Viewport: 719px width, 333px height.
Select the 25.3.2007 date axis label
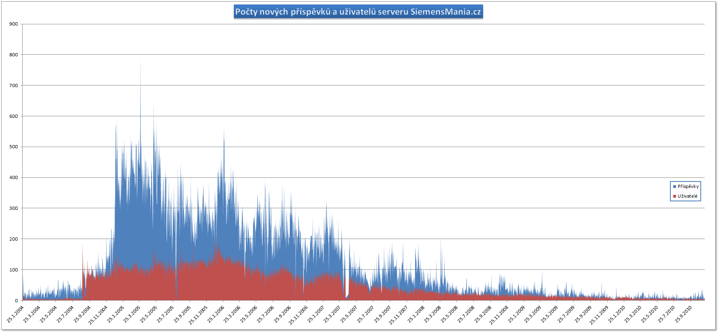click(332, 314)
